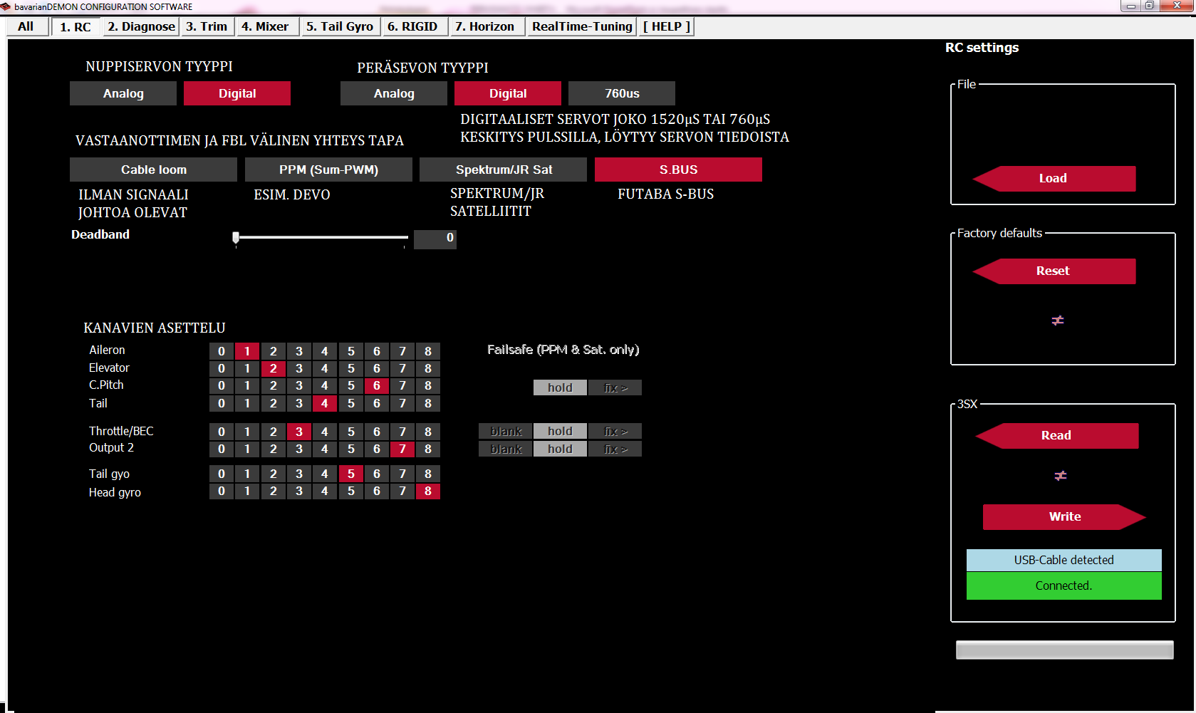Viewport: 1196px width, 713px height.
Task: Choose Cable loom receiver connection
Action: click(x=153, y=170)
